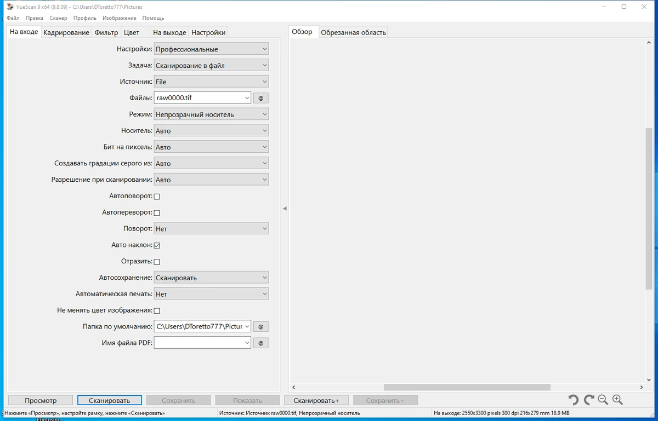This screenshot has width=658, height=421.
Task: Open the Файл menu
Action: [13, 18]
